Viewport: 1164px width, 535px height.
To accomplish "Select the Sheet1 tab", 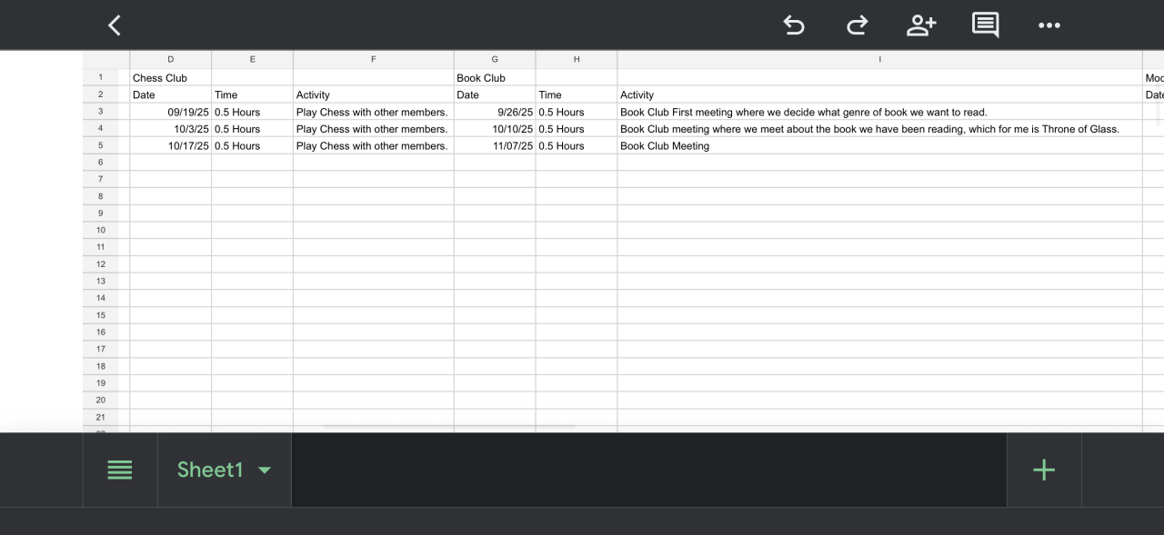I will pyautogui.click(x=210, y=470).
